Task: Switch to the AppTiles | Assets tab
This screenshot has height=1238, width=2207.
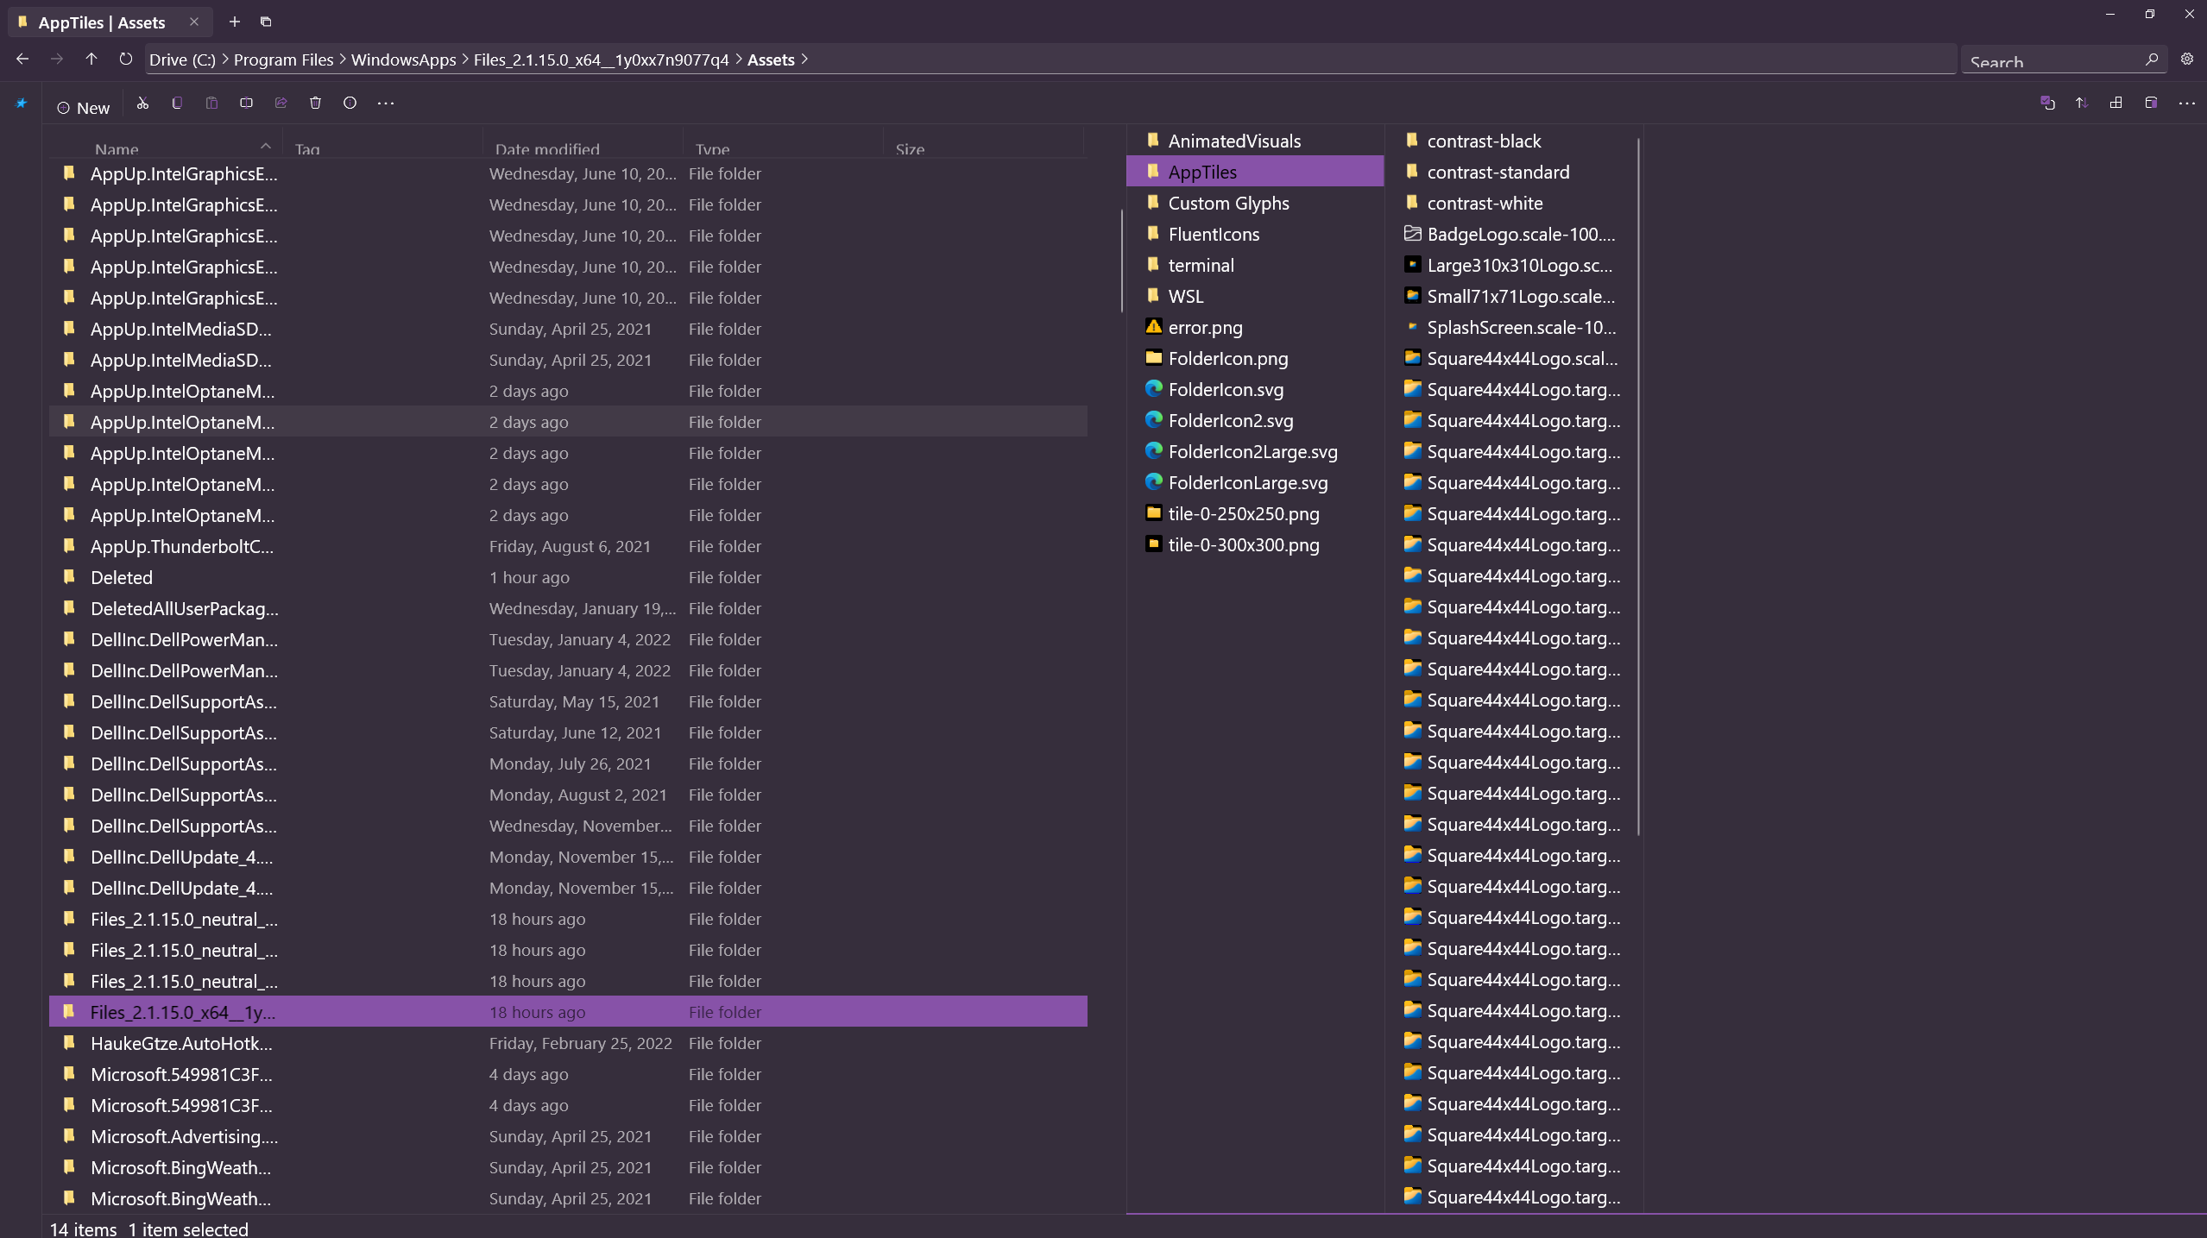Action: tap(104, 22)
